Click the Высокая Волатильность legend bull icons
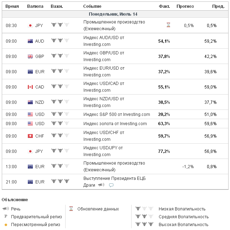 coord(142,224)
